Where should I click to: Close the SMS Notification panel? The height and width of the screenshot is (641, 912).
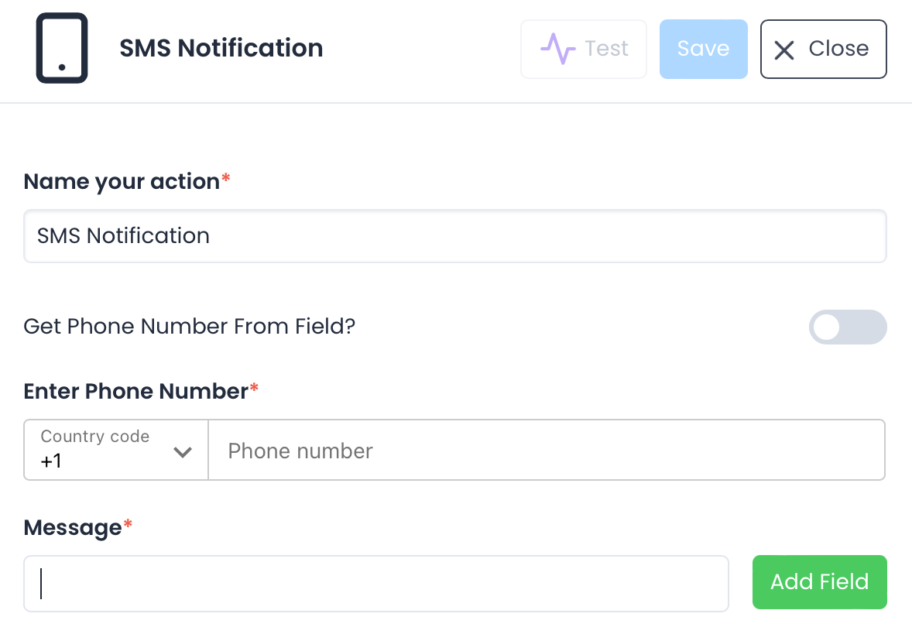pyautogui.click(x=823, y=49)
